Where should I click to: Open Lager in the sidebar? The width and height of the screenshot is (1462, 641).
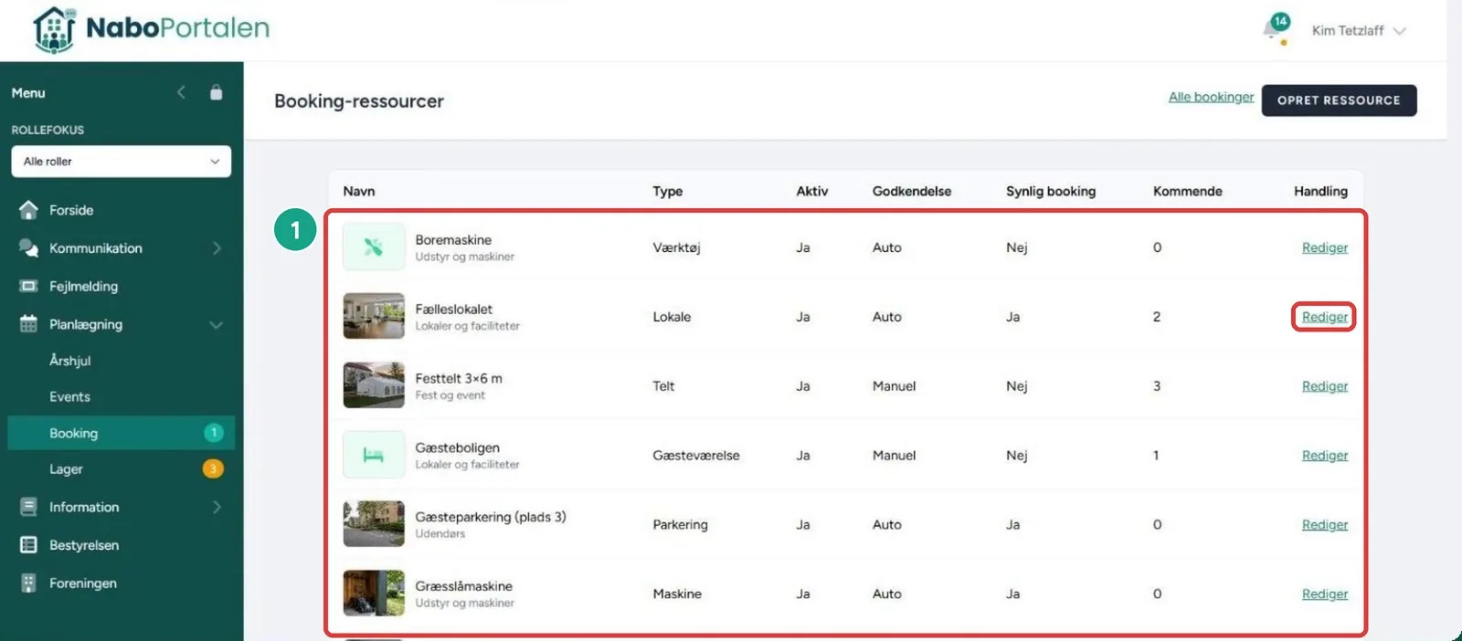pyautogui.click(x=66, y=469)
